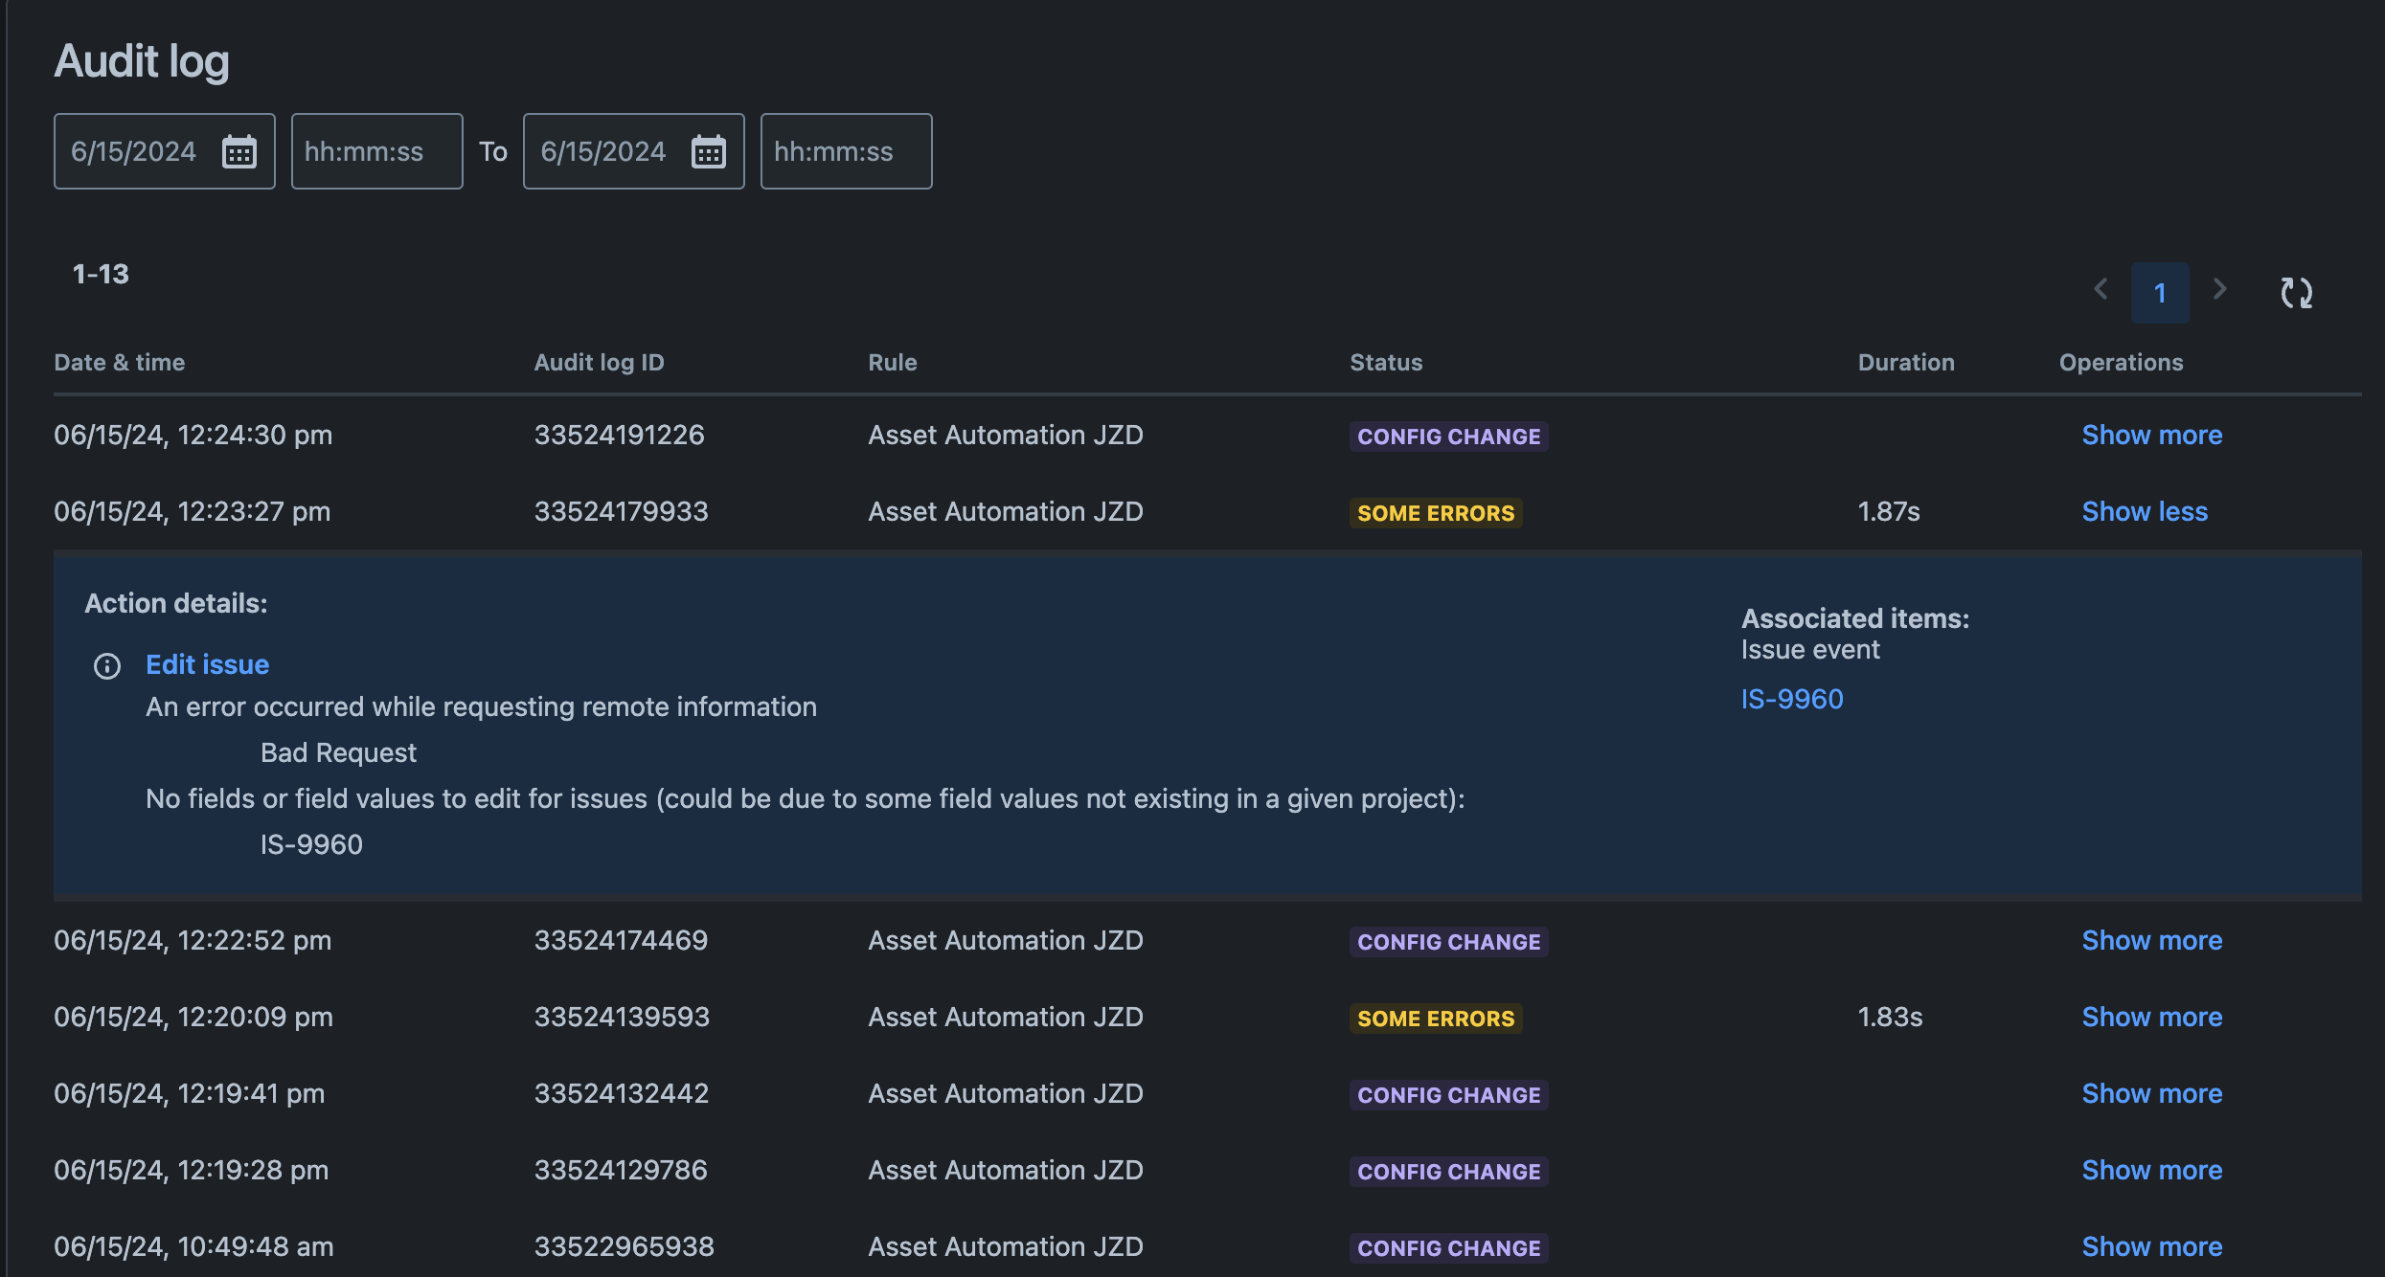The image size is (2385, 1277).
Task: Click the CONFIG CHANGE badge on 12:19:41 row
Action: point(1448,1094)
